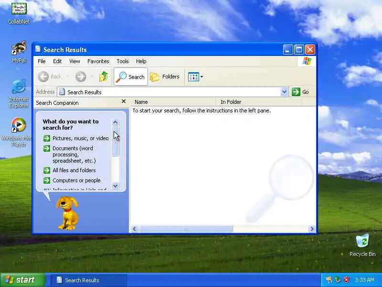Search for Pictures, music, or video
The image size is (382, 287).
point(81,138)
